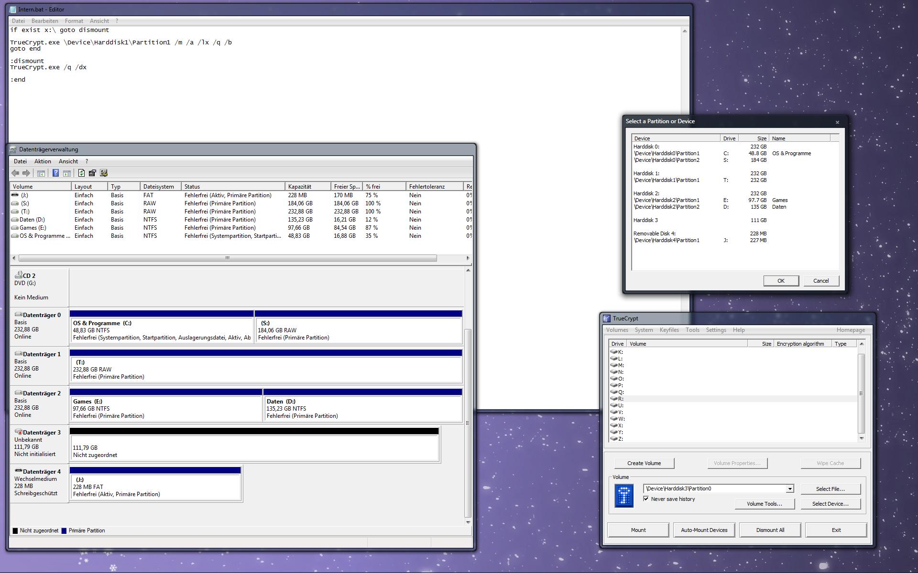Image resolution: width=918 pixels, height=573 pixels.
Task: Click the back arrow in Datenträgerverwaltung toolbar
Action: 15,173
